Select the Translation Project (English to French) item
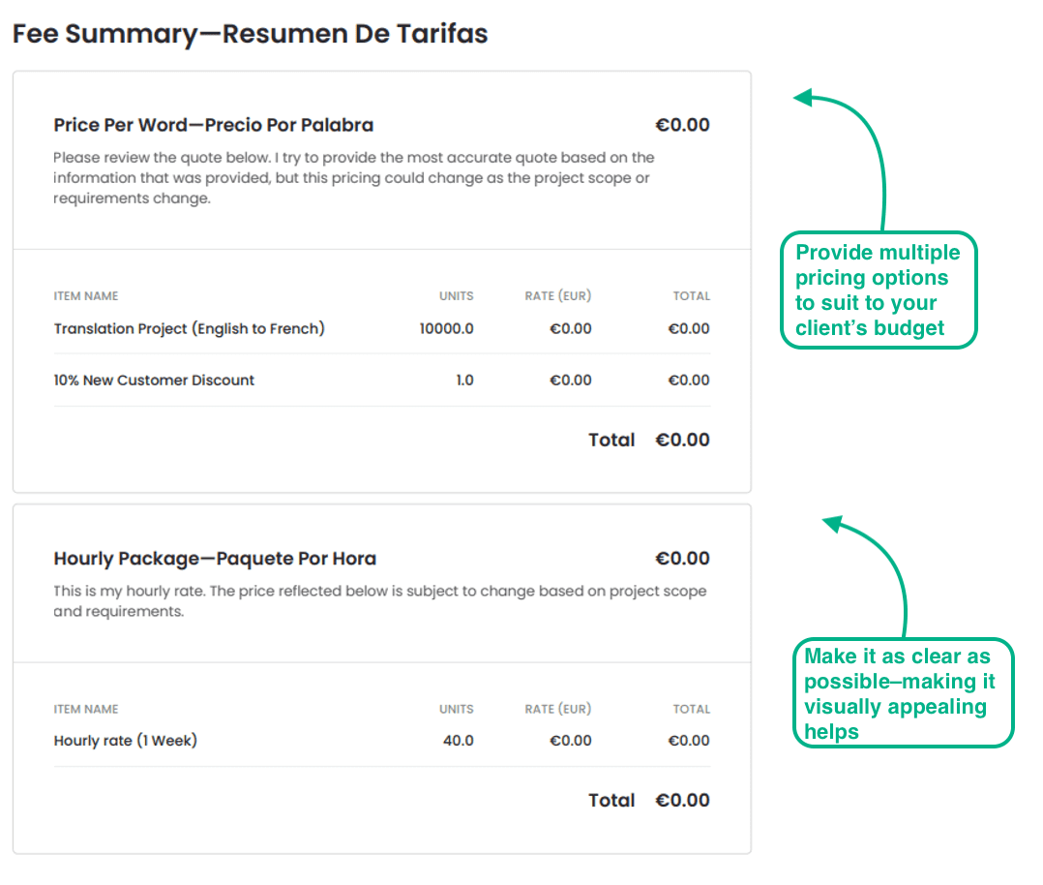The height and width of the screenshot is (885, 1043). [x=189, y=328]
